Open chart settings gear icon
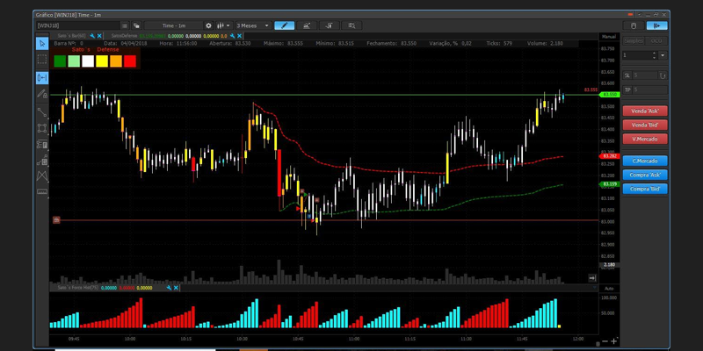The height and width of the screenshot is (351, 703). coord(208,25)
